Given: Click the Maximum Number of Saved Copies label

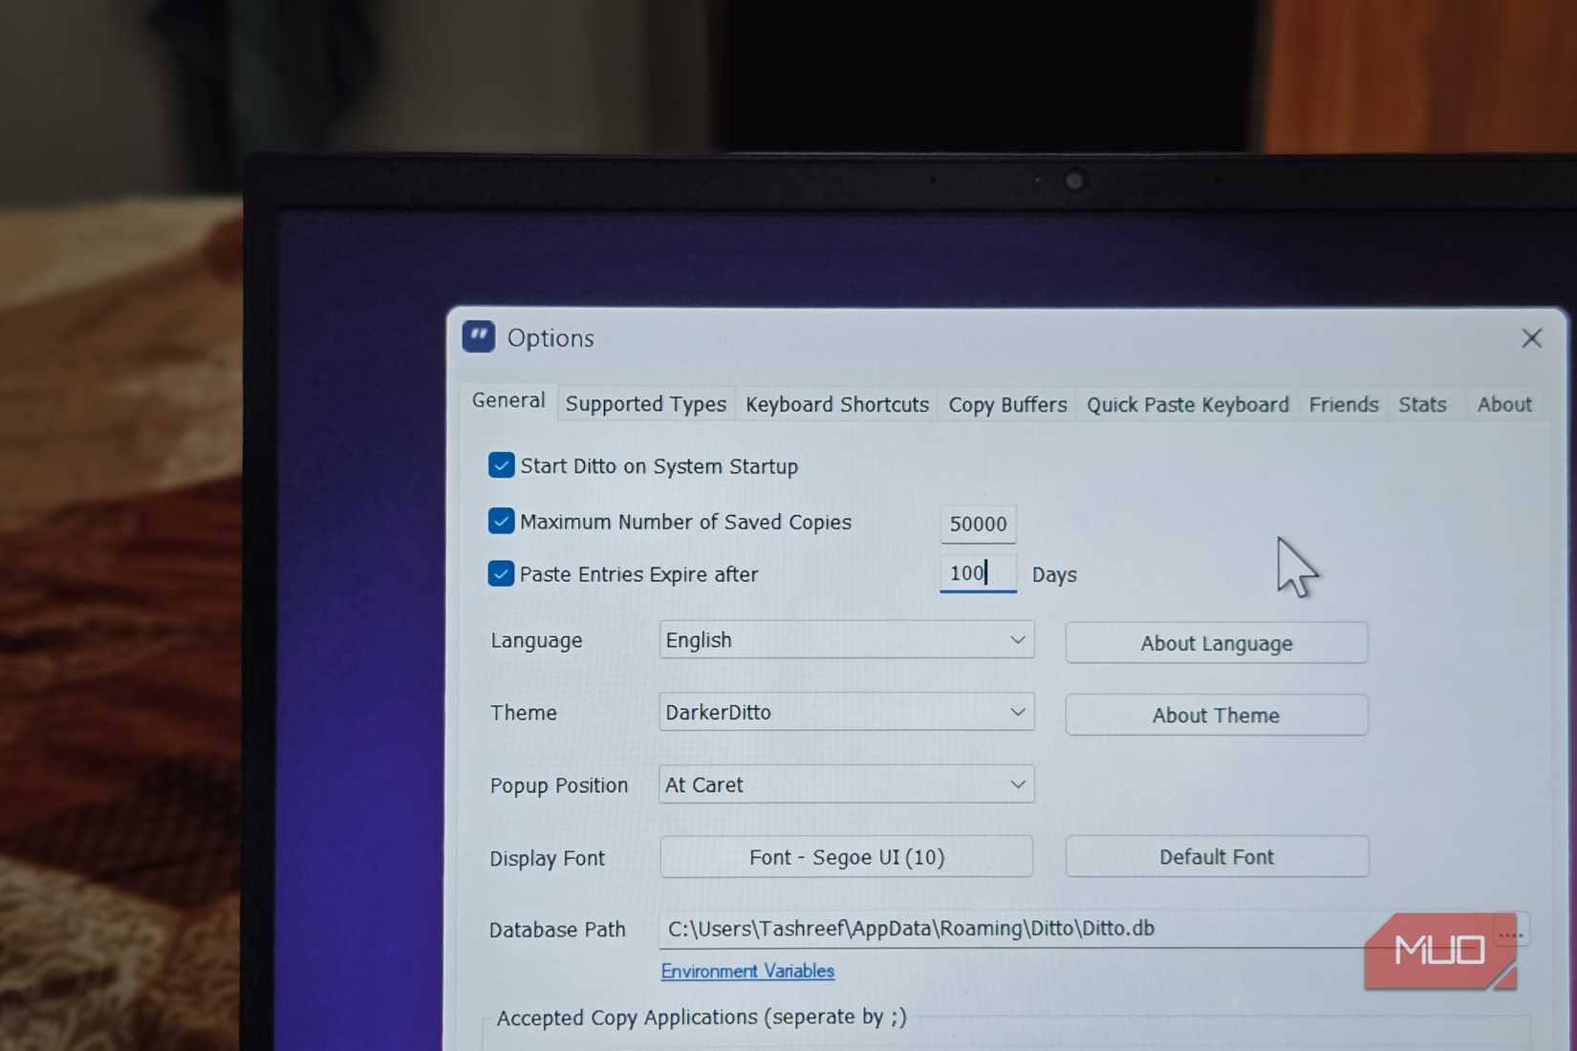Looking at the screenshot, I should [685, 522].
